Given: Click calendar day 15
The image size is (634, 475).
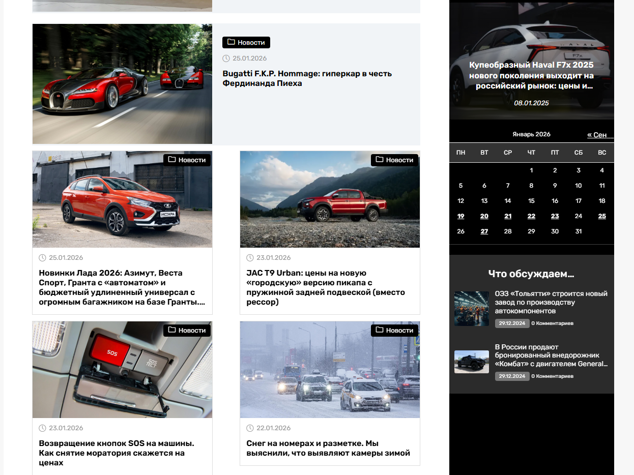Looking at the screenshot, I should [531, 201].
